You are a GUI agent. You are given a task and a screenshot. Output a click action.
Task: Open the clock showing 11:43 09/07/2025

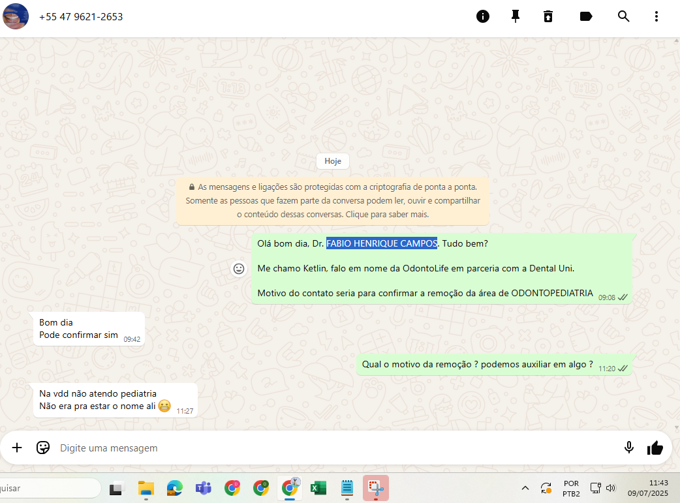click(648, 488)
